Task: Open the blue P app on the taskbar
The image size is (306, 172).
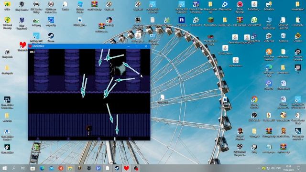Action: 98,168
